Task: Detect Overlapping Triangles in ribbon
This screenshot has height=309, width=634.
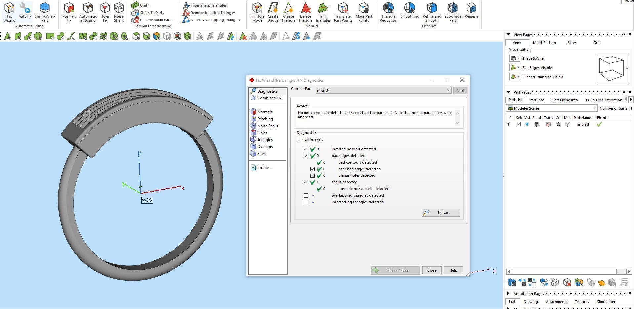Action: 211,20
